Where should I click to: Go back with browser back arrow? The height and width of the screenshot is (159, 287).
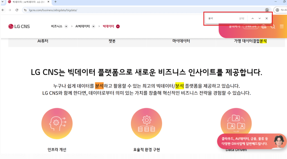pos(3,10)
